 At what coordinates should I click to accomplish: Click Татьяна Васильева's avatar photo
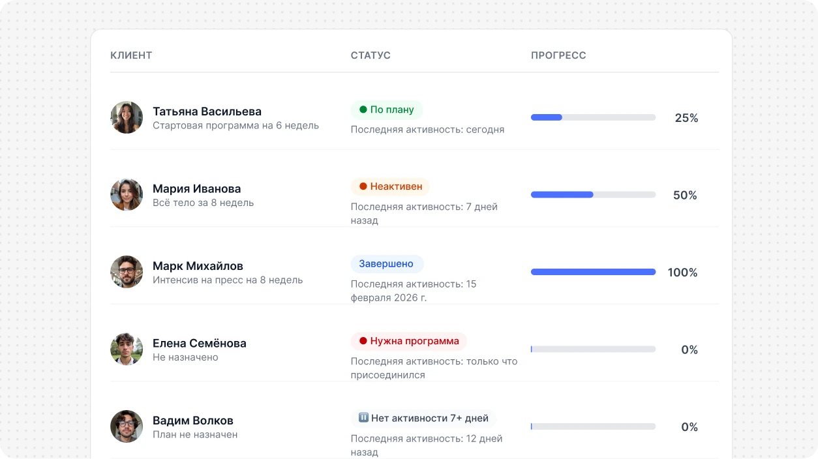tap(127, 117)
